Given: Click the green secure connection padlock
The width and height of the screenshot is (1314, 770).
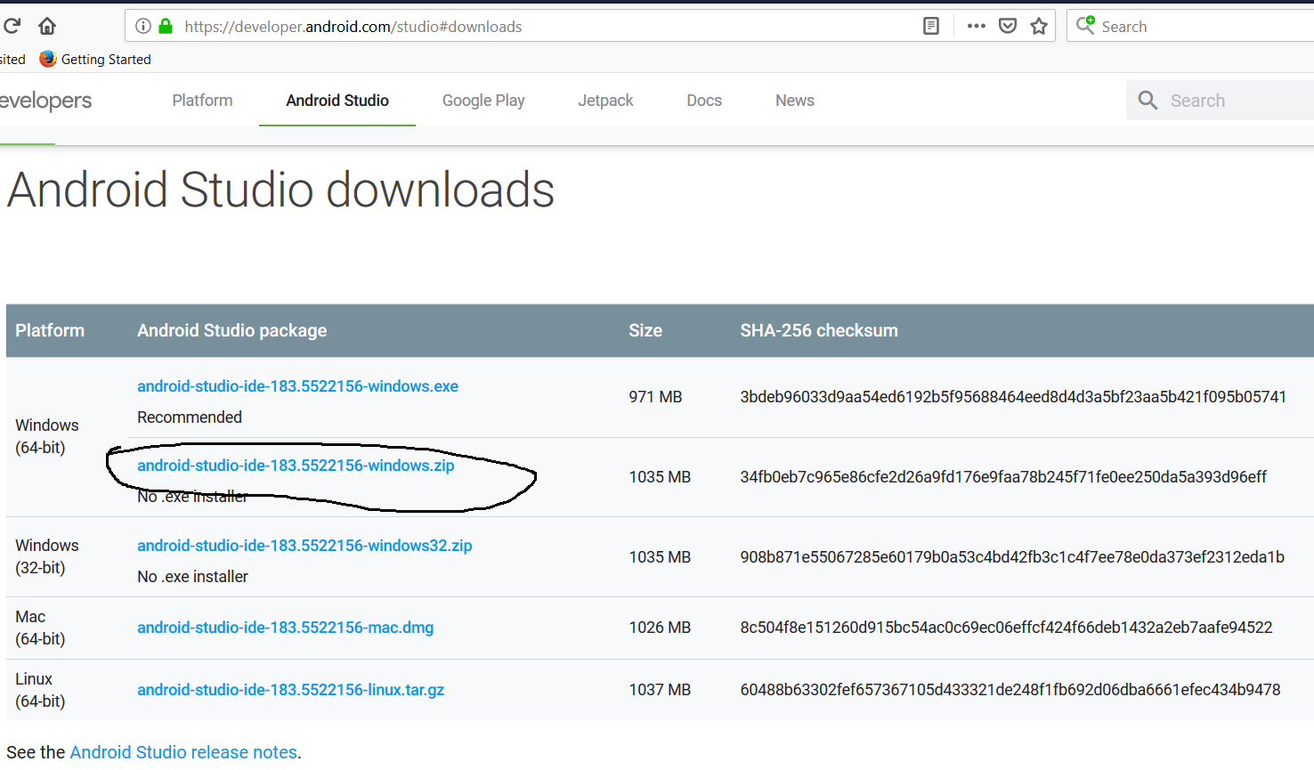Looking at the screenshot, I should (166, 26).
